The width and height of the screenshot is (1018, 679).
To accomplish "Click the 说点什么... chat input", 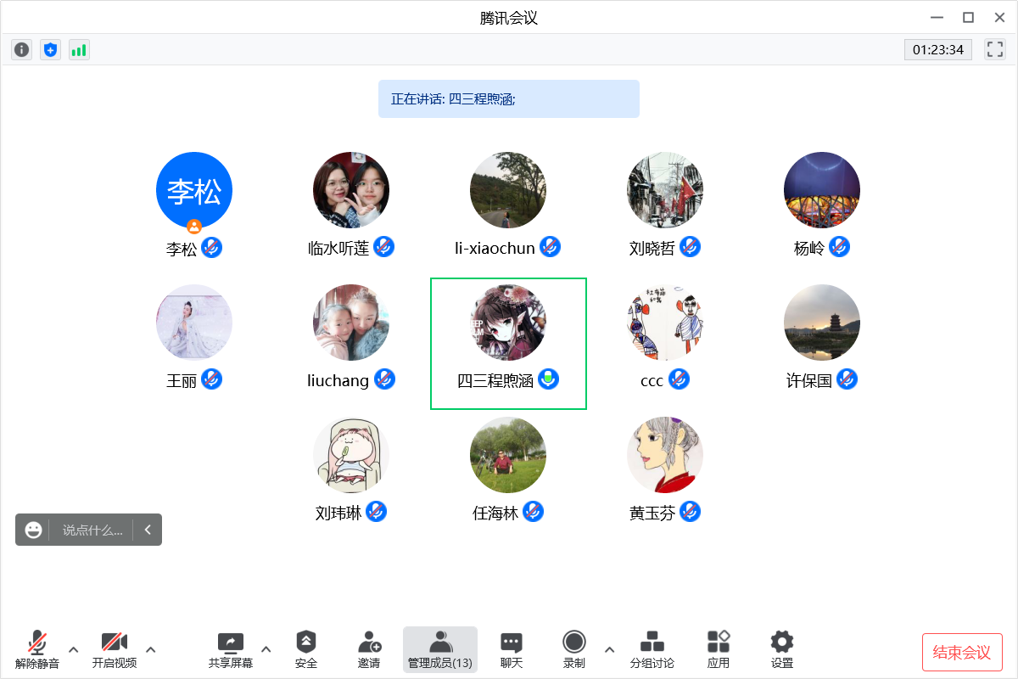I will (x=92, y=530).
